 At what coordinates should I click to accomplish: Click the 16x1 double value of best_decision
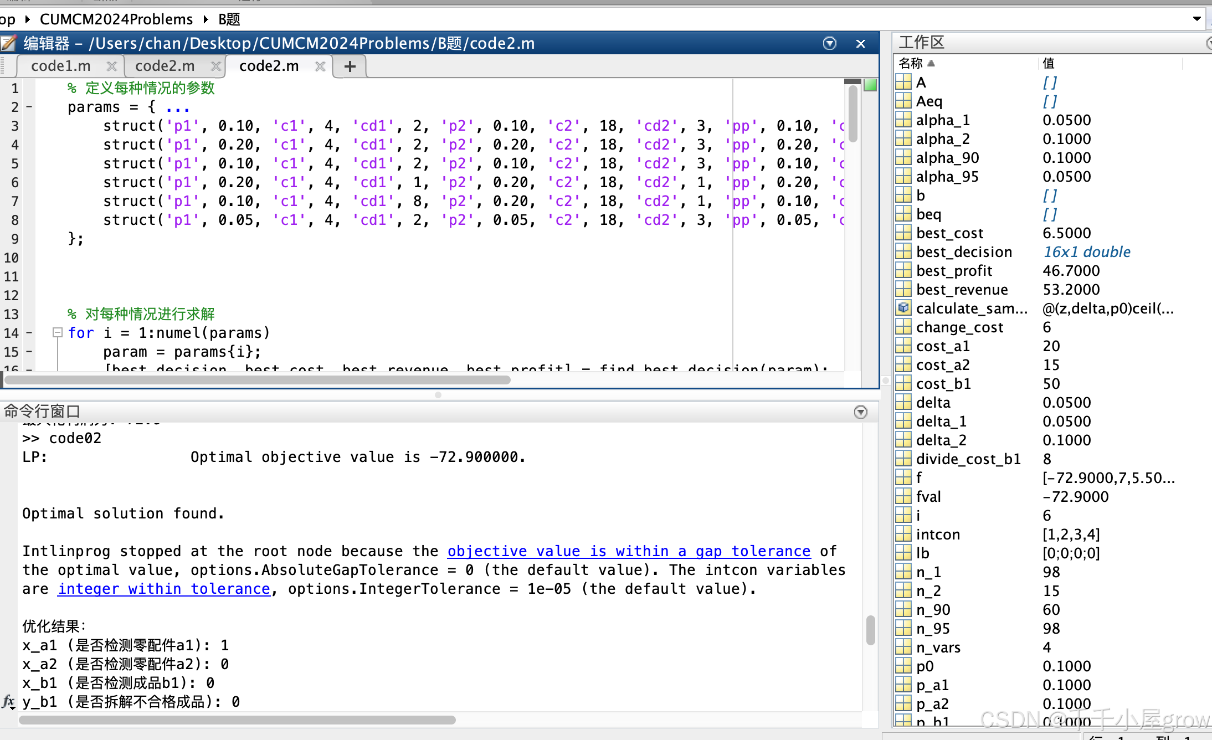[1087, 251]
